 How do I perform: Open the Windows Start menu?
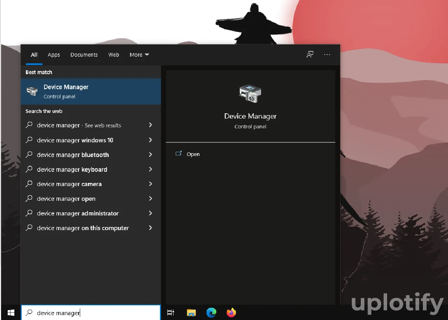[x=11, y=313]
